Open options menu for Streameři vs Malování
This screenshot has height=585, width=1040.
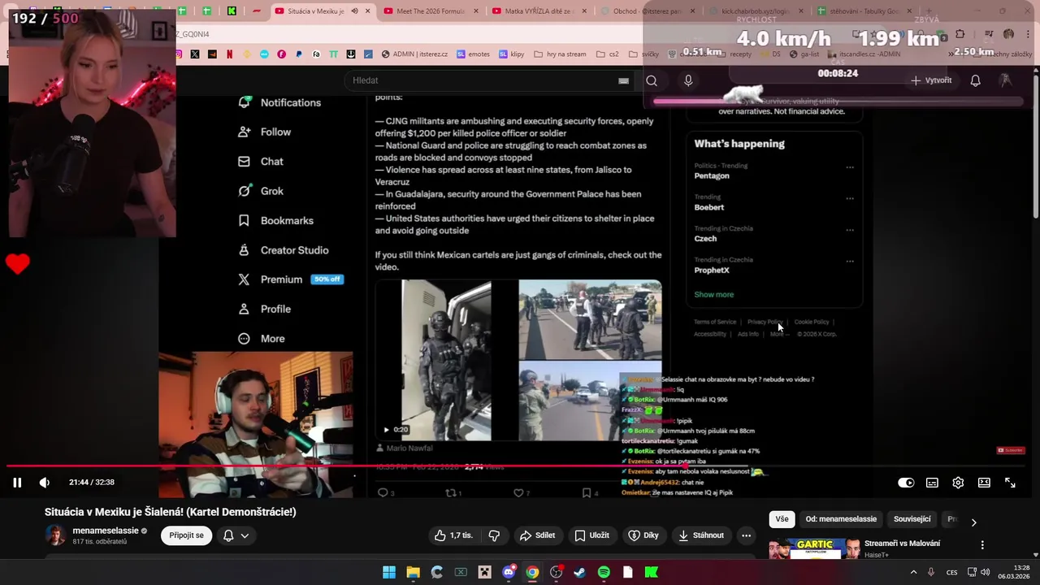[982, 545]
